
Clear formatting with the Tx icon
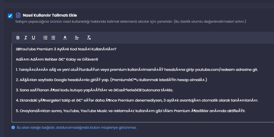pyautogui.click(x=89, y=38)
